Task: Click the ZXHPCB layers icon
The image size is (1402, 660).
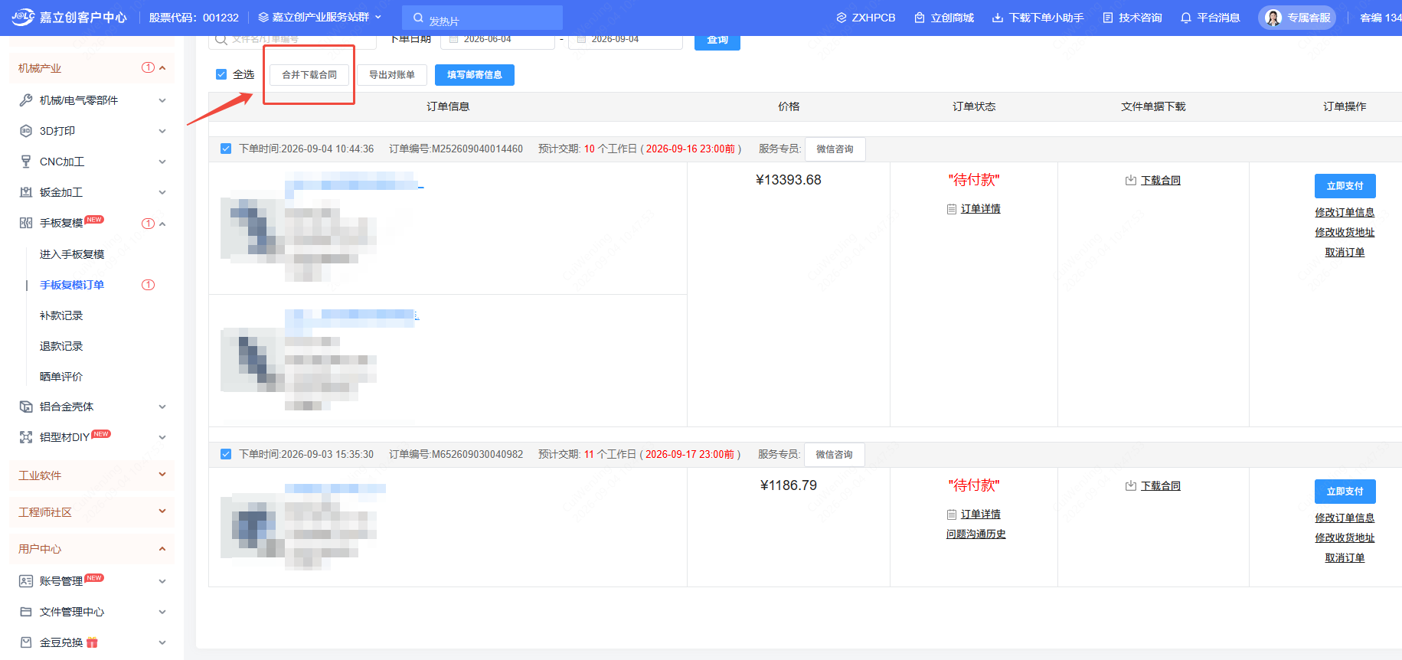Action: 842,18
